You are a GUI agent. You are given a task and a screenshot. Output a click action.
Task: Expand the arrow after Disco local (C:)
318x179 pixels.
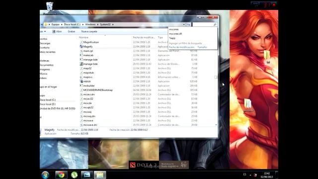tap(83, 24)
